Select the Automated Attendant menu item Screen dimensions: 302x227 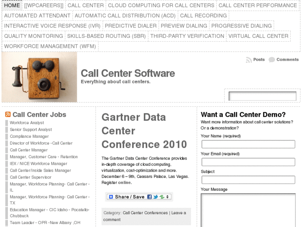pos(37,16)
